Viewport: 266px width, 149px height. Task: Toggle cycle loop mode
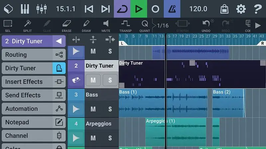point(122,9)
